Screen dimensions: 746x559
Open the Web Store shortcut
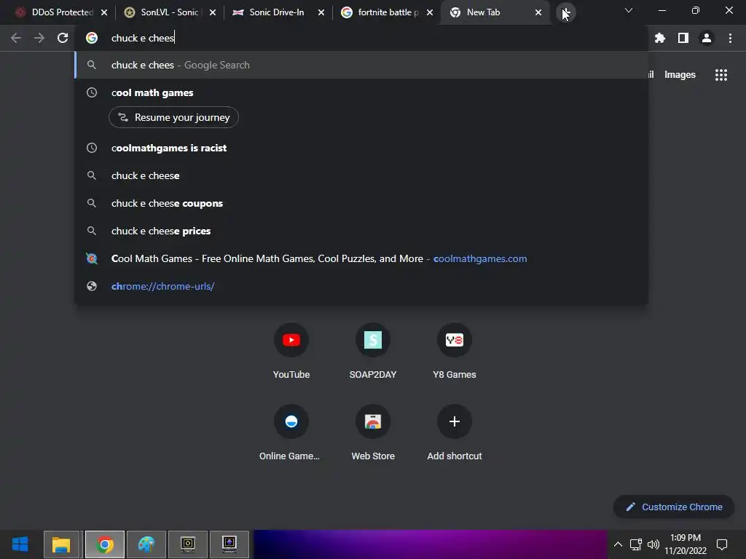point(373,432)
